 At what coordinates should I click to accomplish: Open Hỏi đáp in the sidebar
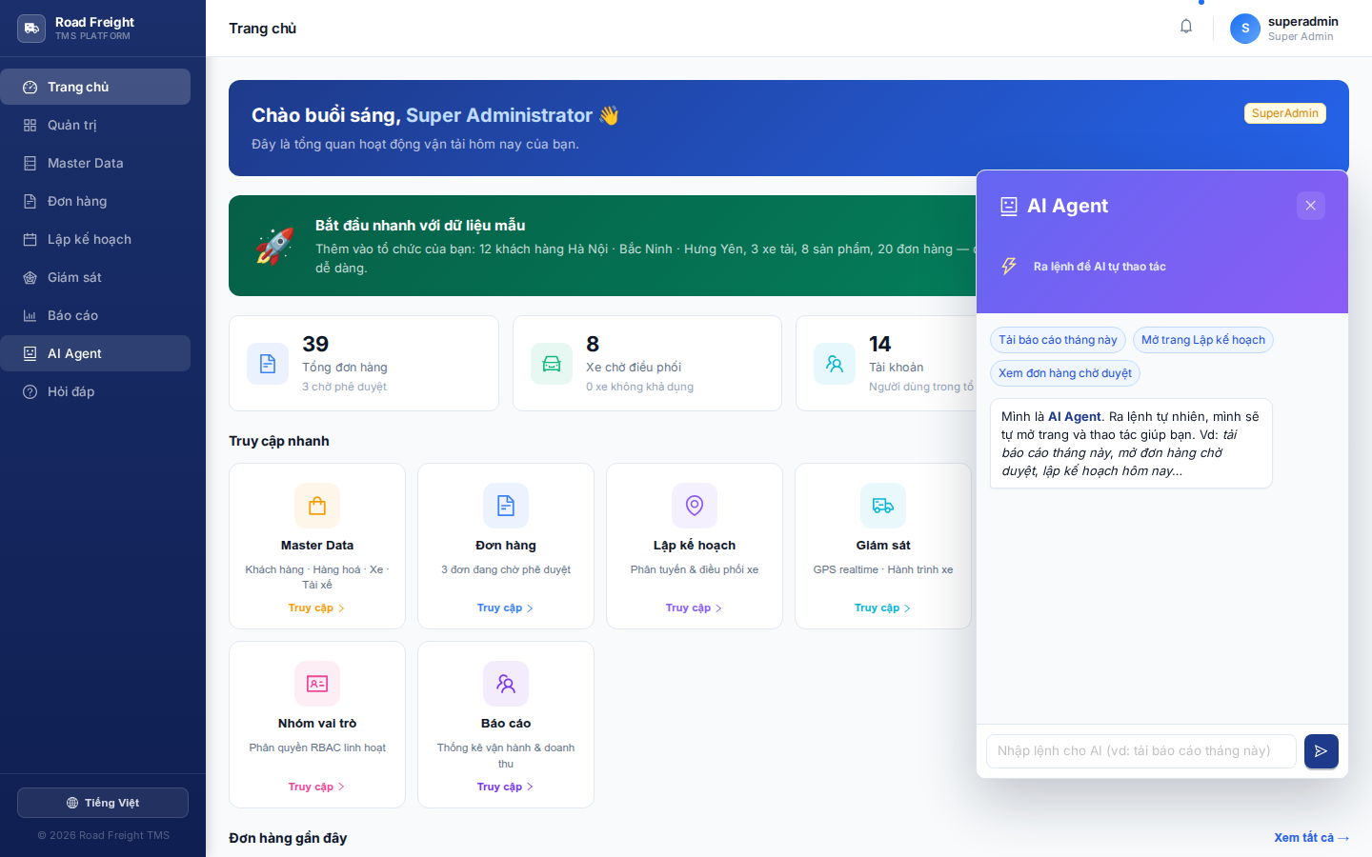coord(95,391)
